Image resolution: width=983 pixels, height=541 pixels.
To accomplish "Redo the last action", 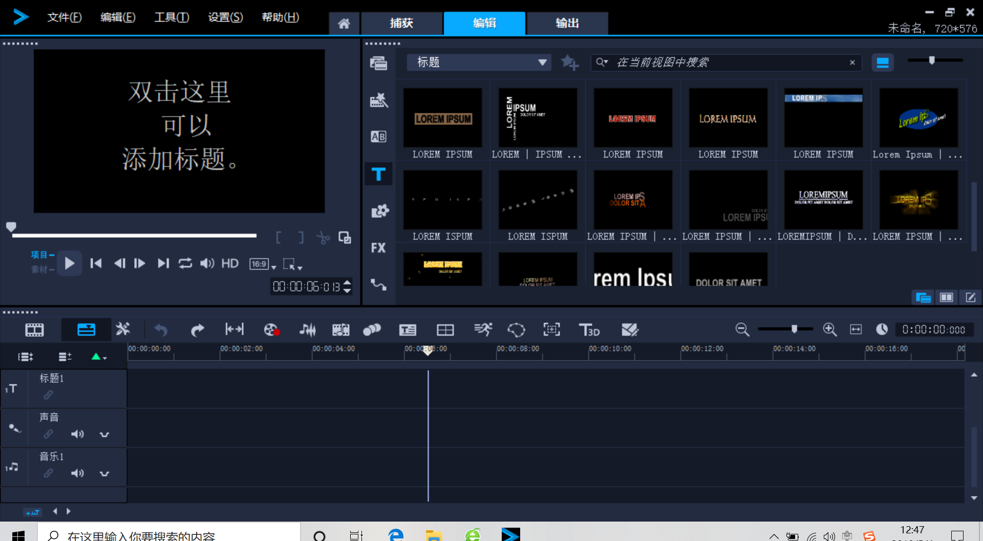I will pyautogui.click(x=197, y=330).
